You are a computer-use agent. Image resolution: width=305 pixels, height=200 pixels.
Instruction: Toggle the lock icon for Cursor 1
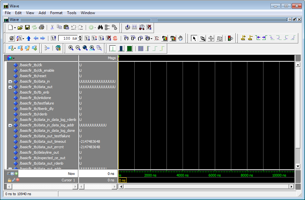10,180
